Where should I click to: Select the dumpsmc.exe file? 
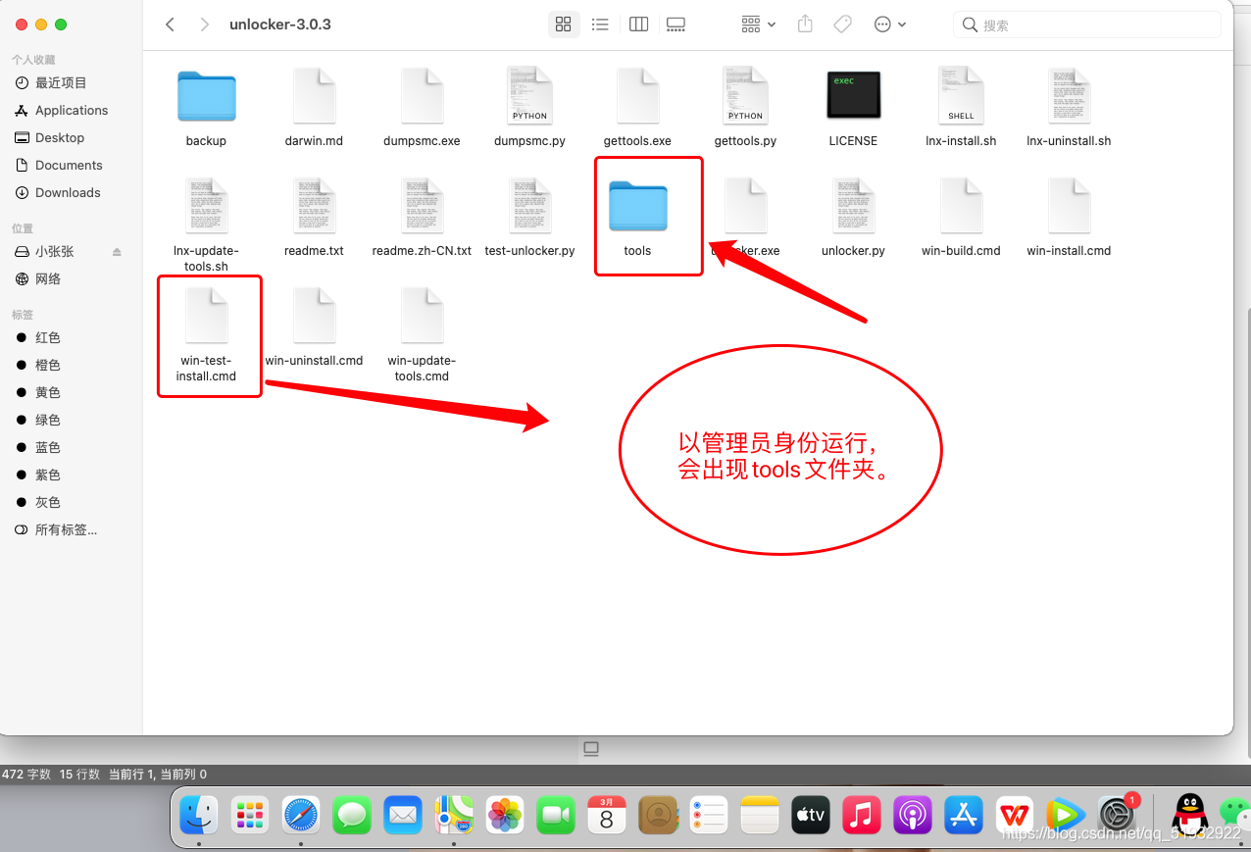(x=422, y=96)
